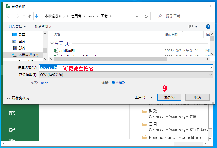Image resolution: width=217 pixels, height=148 pixels.
Task: Change the view layout icon
Action: click(190, 26)
